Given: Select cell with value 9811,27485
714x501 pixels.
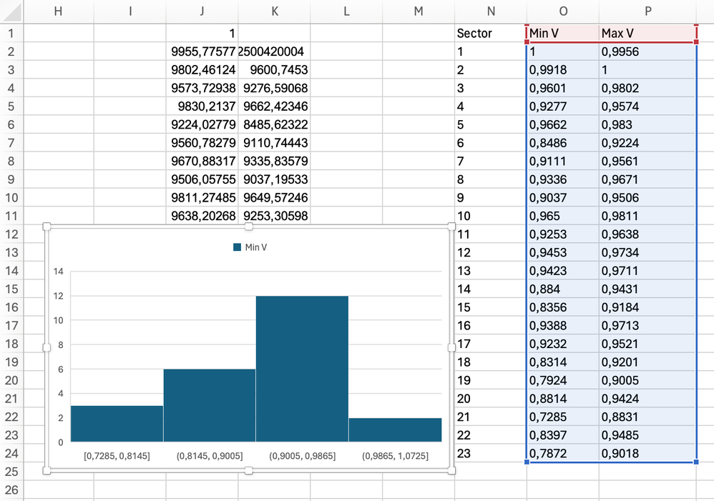Looking at the screenshot, I should click(x=202, y=197).
